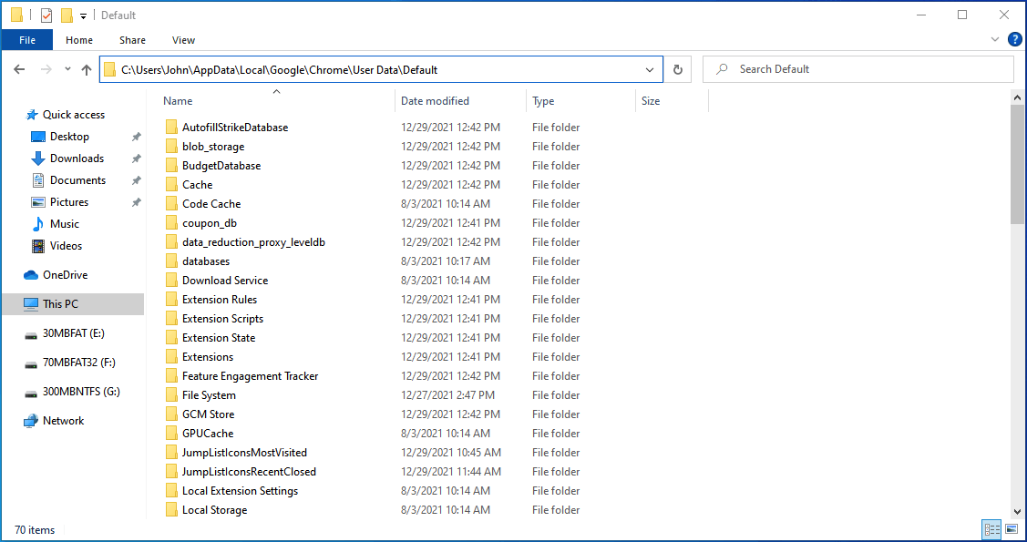Click the vertical scrollbar down arrow
The height and width of the screenshot is (542, 1027).
pos(1017,512)
